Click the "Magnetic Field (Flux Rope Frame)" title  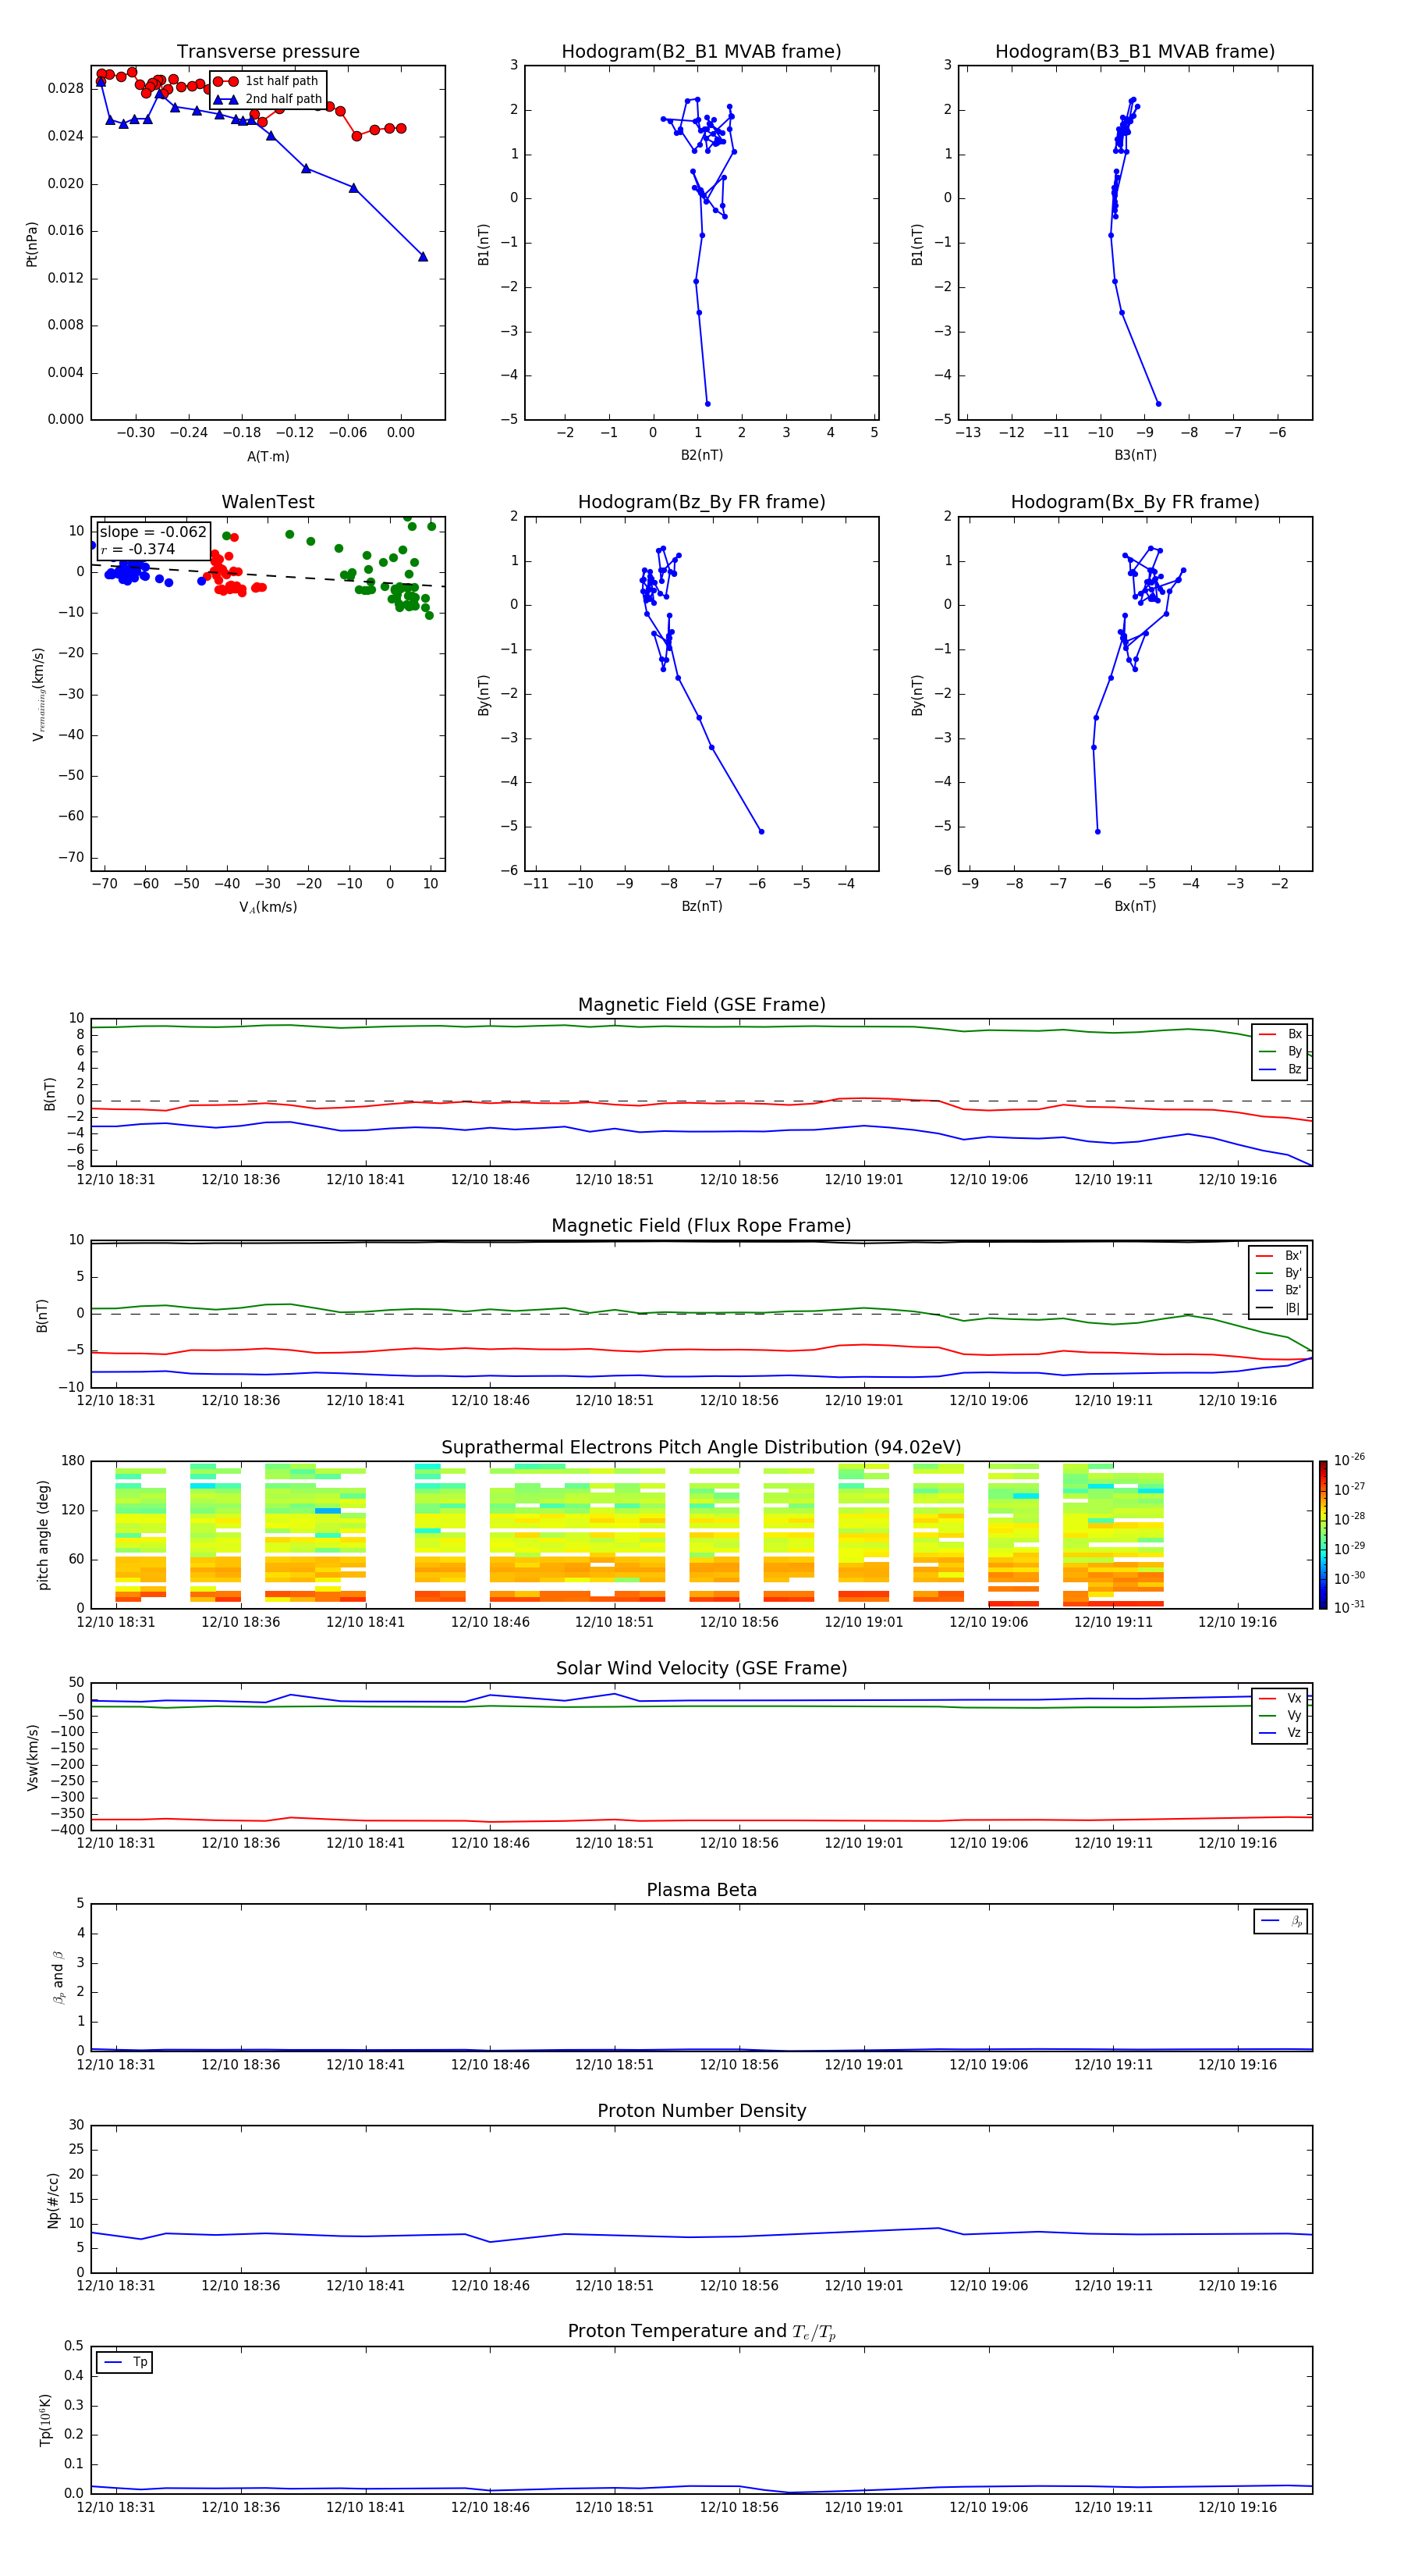click(701, 1226)
